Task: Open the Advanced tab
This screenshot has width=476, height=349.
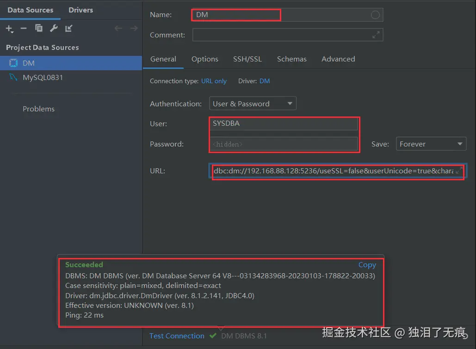Action: (x=338, y=59)
